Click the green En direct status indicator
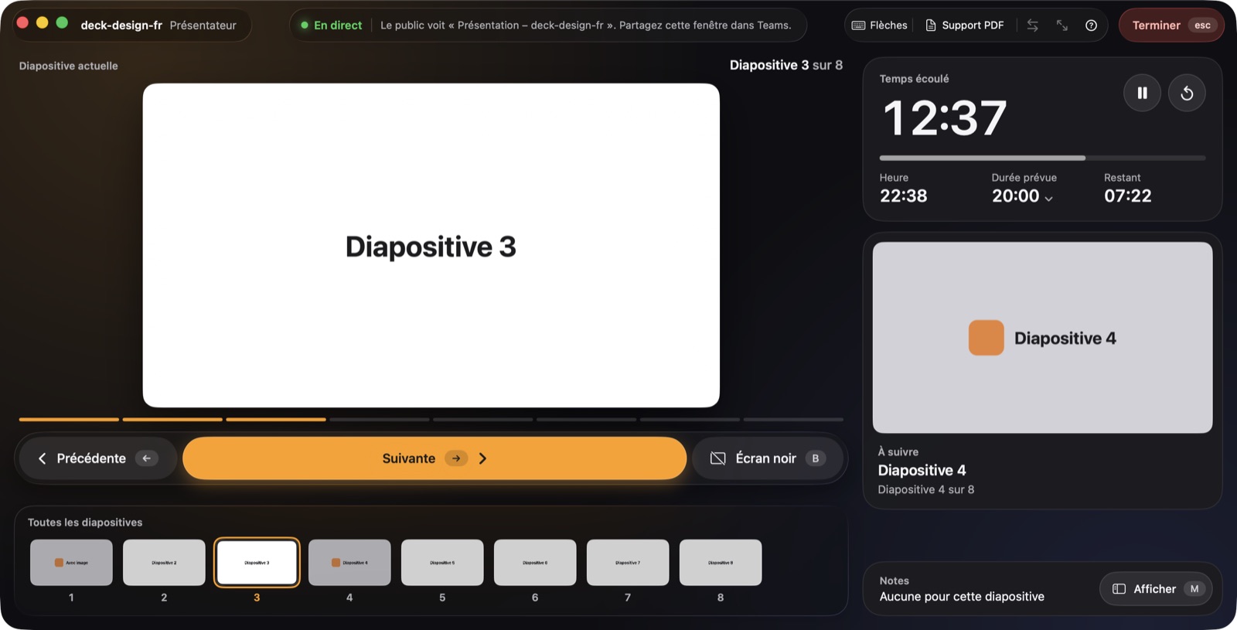This screenshot has width=1237, height=630. 332,26
